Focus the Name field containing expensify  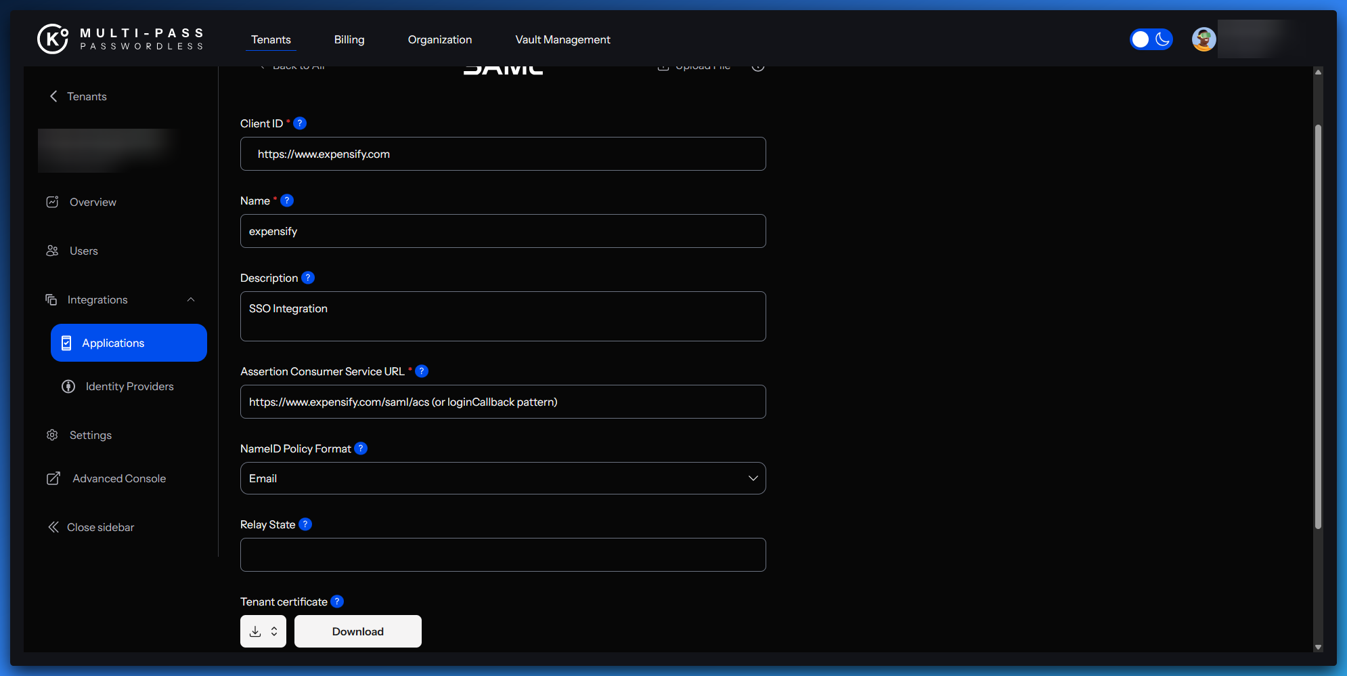(x=503, y=231)
